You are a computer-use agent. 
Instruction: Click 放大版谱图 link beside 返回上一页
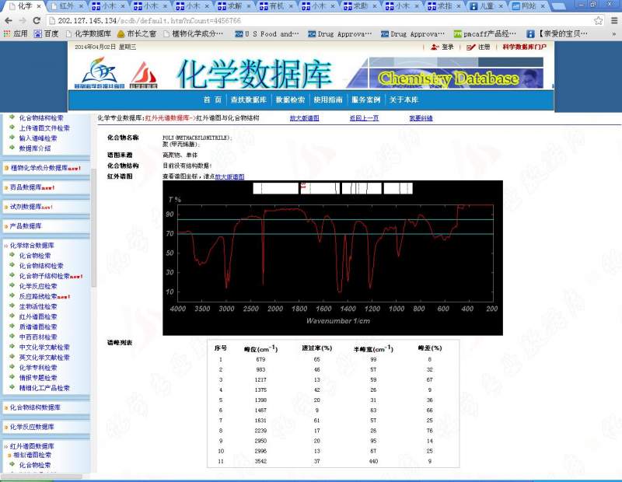click(x=304, y=118)
